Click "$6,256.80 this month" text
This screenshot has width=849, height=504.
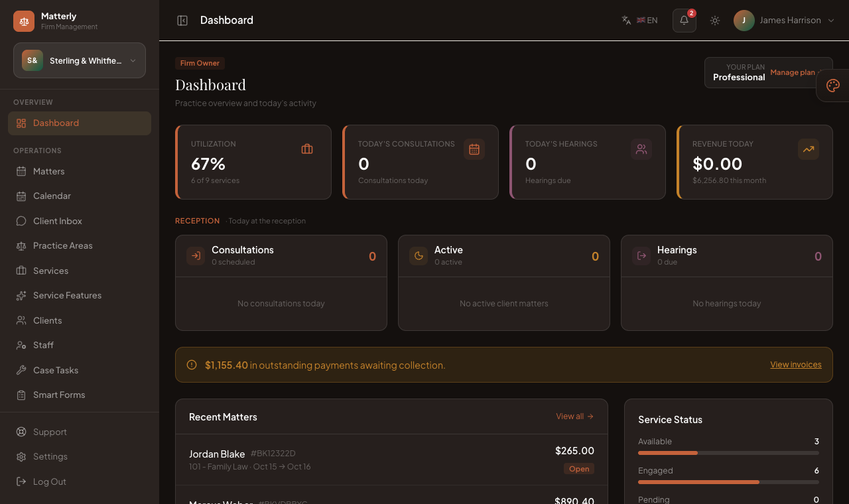click(729, 180)
